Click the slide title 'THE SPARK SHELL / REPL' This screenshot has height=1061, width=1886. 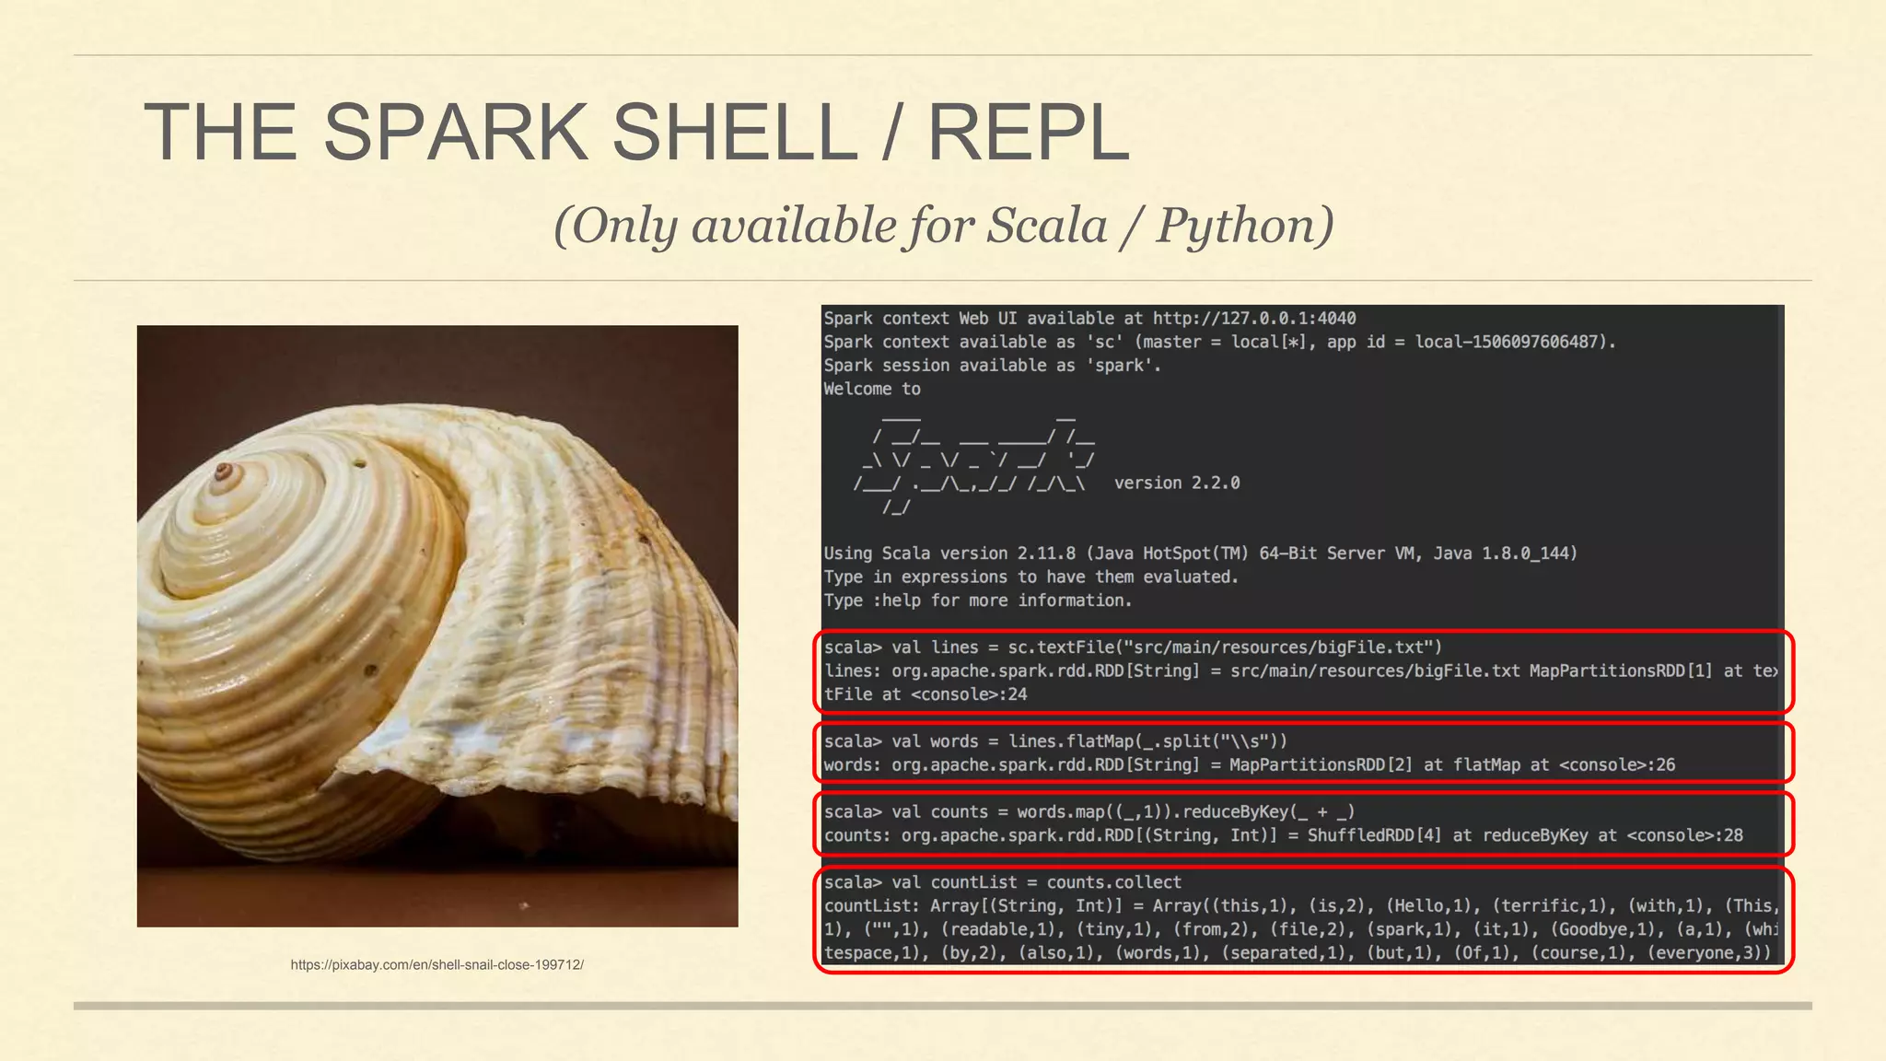pos(636,132)
